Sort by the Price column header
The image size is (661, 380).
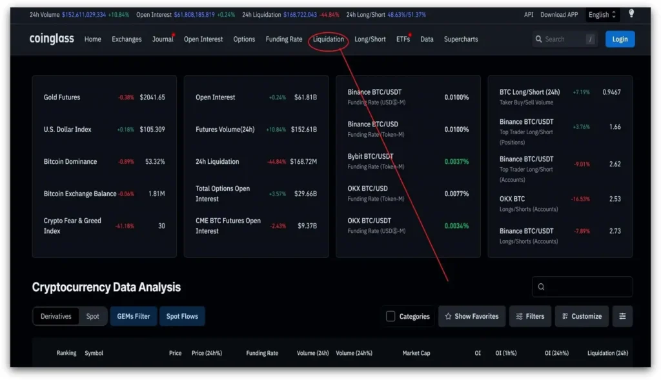(x=175, y=353)
